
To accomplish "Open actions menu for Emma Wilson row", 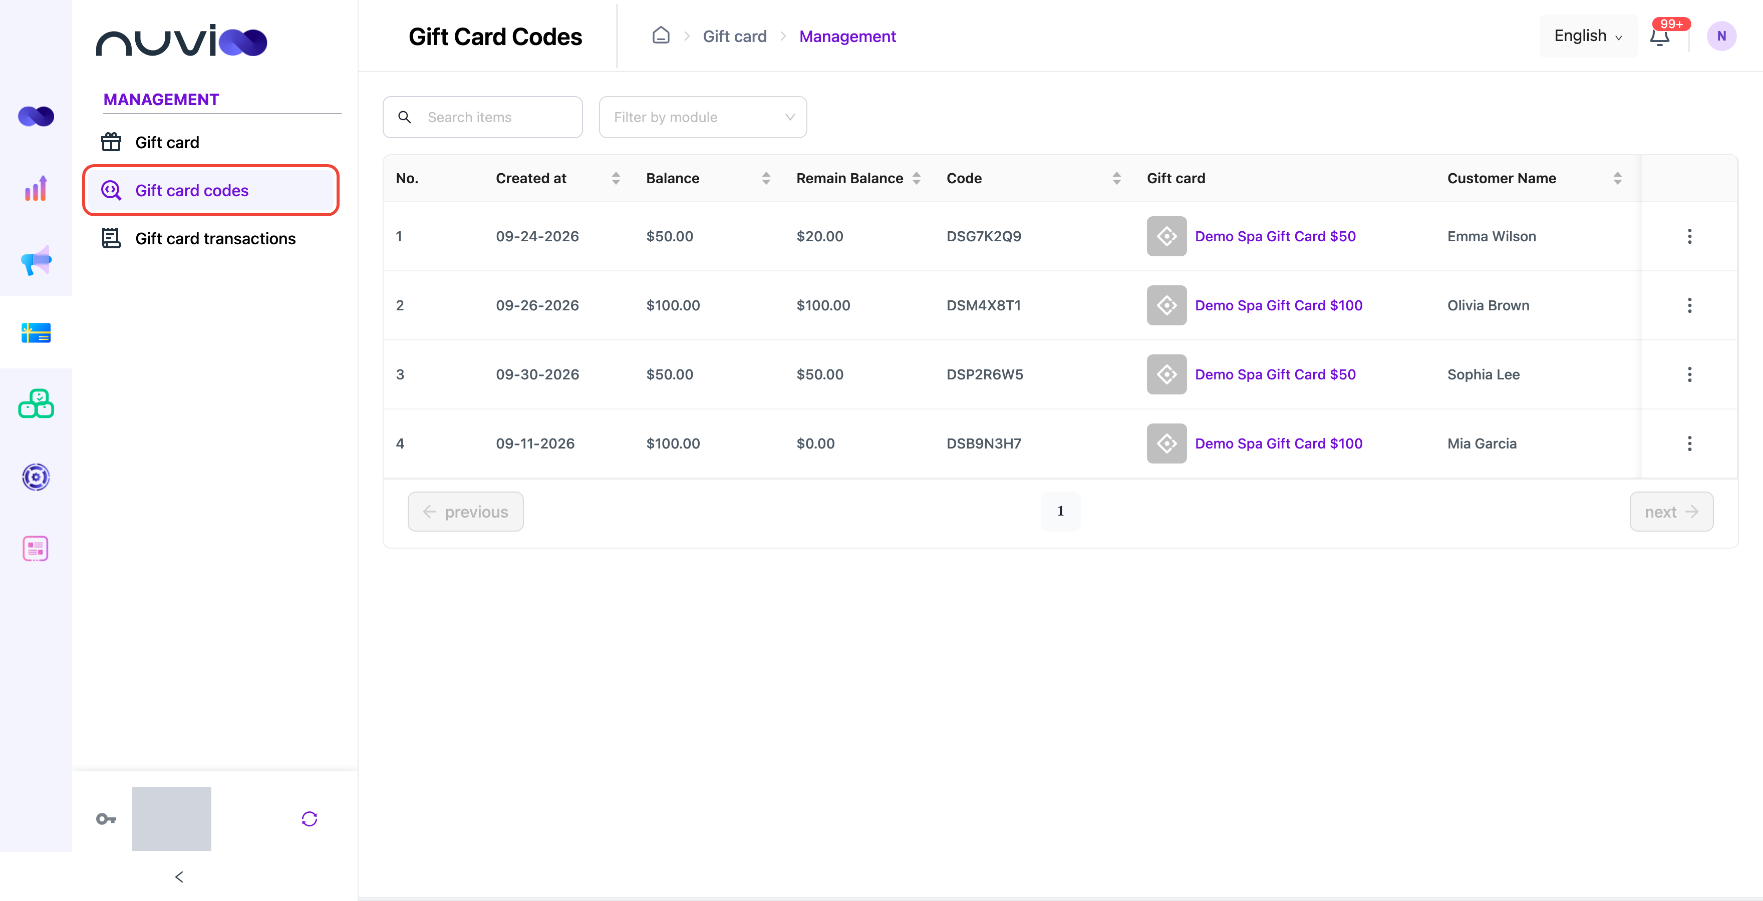I will 1690,236.
